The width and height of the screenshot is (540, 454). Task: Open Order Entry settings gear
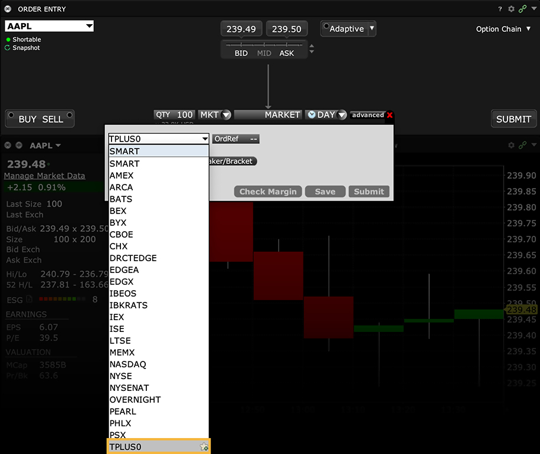click(x=511, y=9)
